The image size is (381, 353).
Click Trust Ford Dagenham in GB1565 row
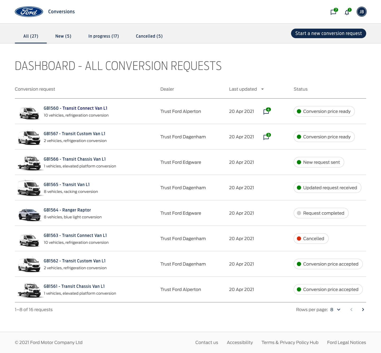[x=183, y=188]
